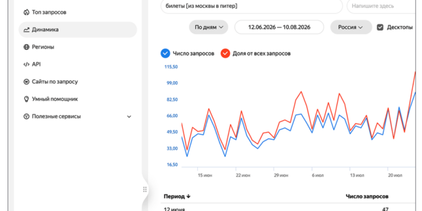Click the 82,50 y-axis value

click(x=172, y=99)
